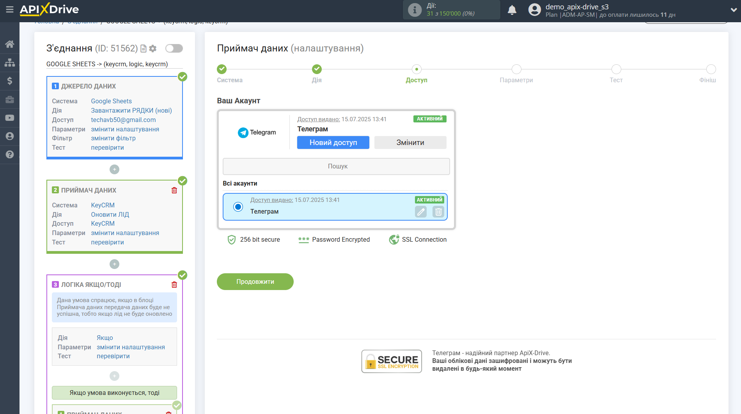This screenshot has height=414, width=741.
Task: Go to the Дія step
Action: (x=317, y=69)
